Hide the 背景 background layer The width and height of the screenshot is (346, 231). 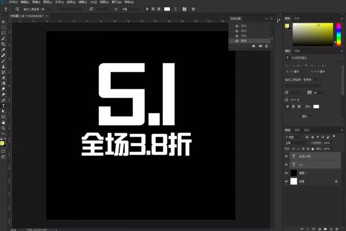pyautogui.click(x=287, y=182)
